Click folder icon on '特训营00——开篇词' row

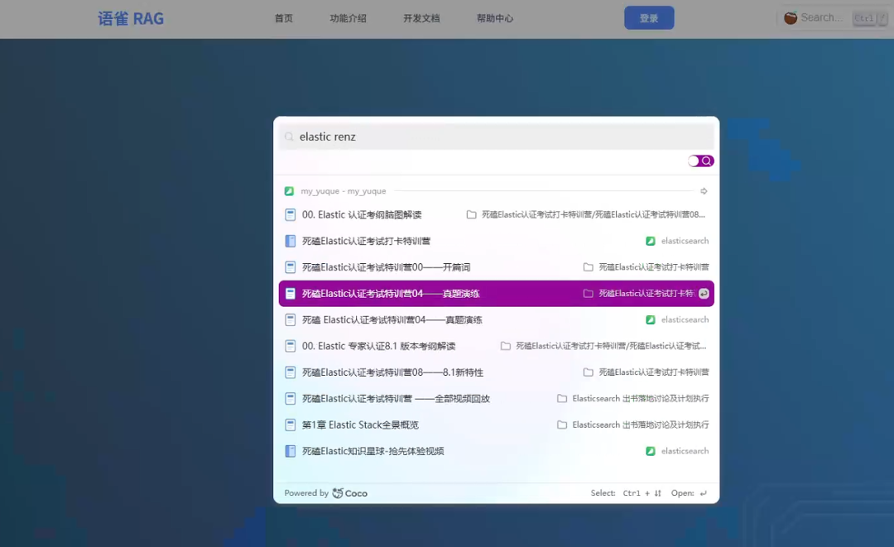tap(589, 267)
